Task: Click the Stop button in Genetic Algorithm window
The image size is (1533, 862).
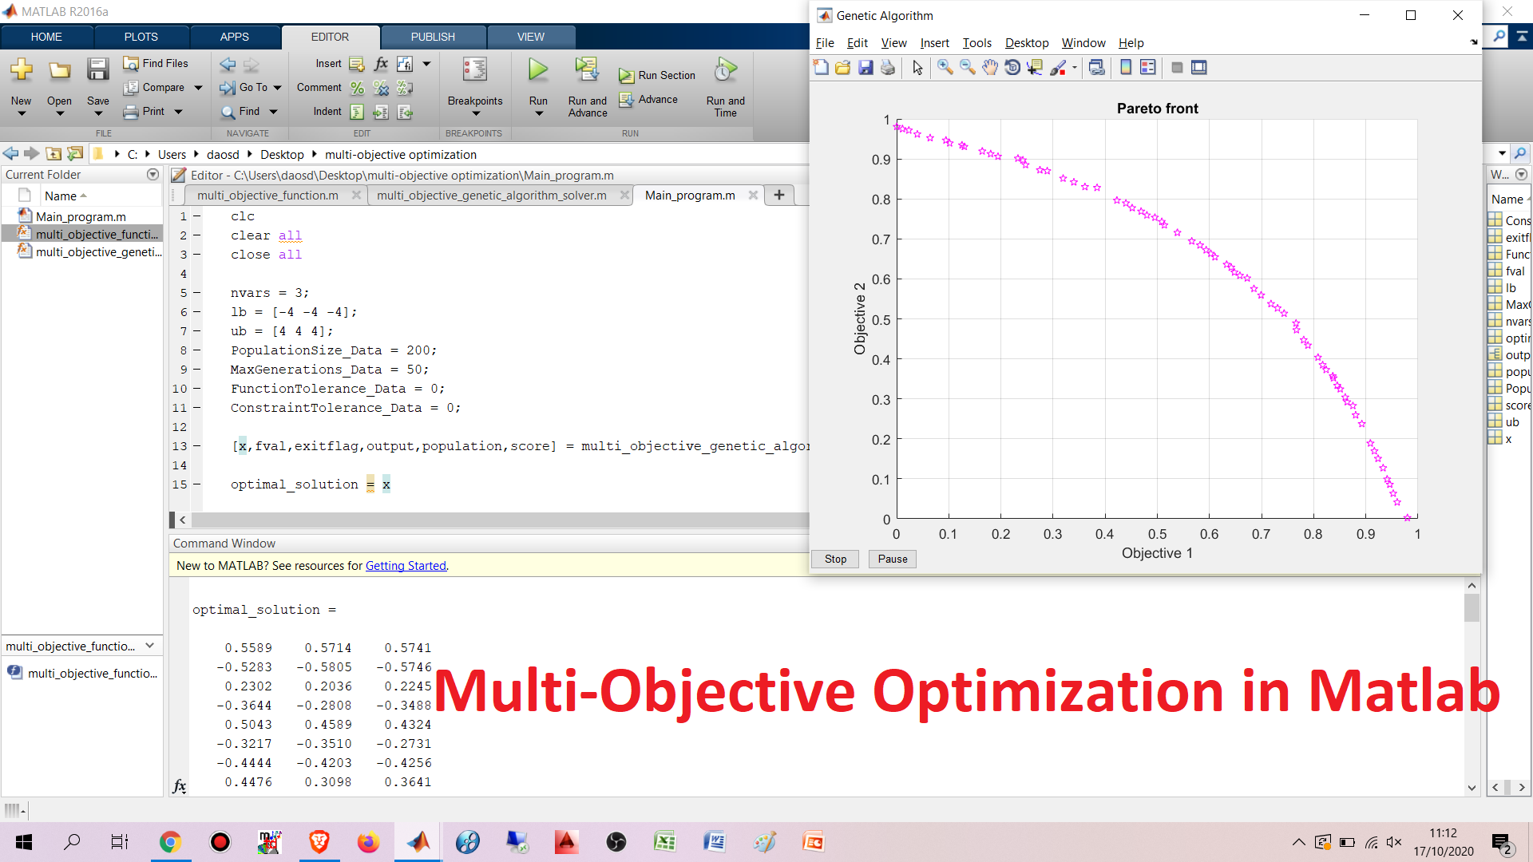Action: (836, 558)
